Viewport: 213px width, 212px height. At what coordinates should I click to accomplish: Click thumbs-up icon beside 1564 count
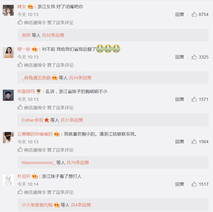pyautogui.click(x=194, y=142)
